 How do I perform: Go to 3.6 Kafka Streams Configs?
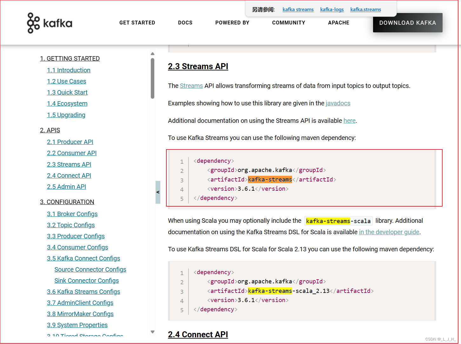84,292
